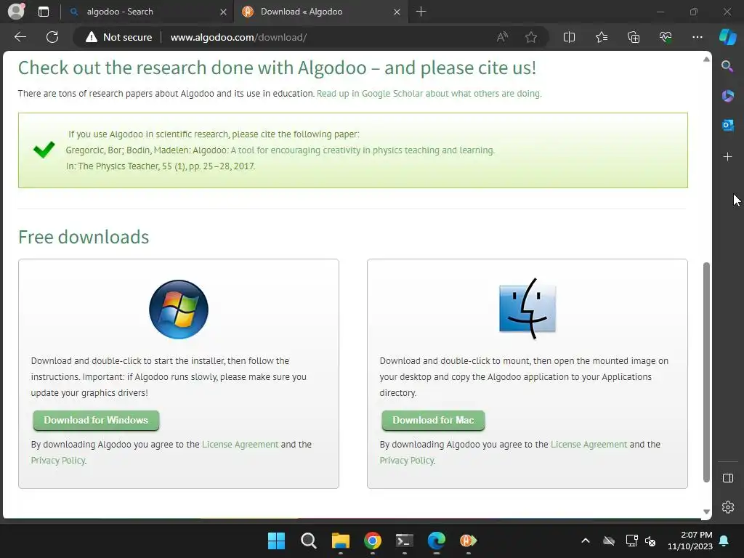Open Privacy Policy link under Windows download
Screen dimensions: 744x558
58,460
